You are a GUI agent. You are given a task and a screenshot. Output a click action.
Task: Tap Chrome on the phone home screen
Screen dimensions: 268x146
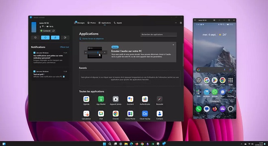tap(223, 80)
